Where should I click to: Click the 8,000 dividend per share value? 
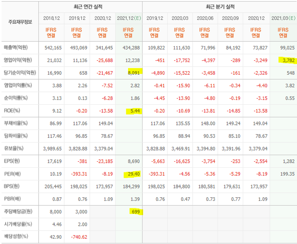pyautogui.click(x=56, y=212)
